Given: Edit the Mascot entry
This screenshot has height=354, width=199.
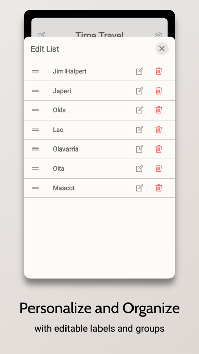Looking at the screenshot, I should click(139, 188).
